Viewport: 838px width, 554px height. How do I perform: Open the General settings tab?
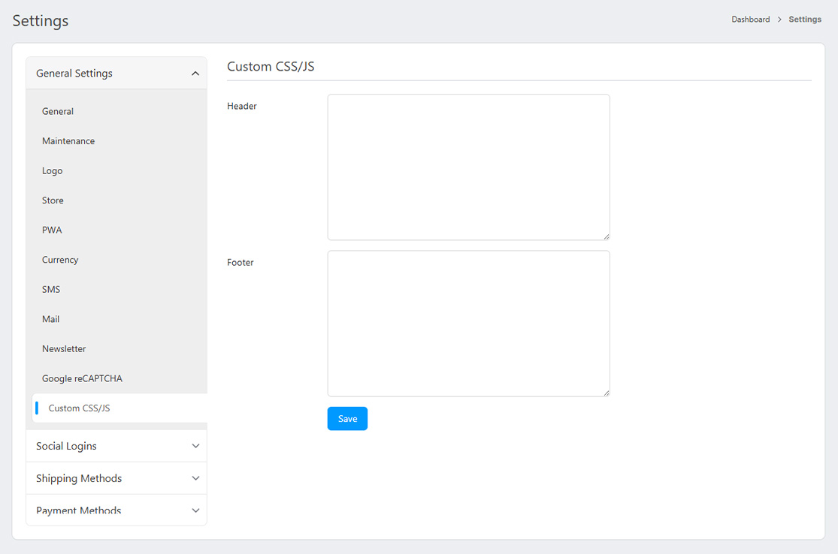point(58,111)
